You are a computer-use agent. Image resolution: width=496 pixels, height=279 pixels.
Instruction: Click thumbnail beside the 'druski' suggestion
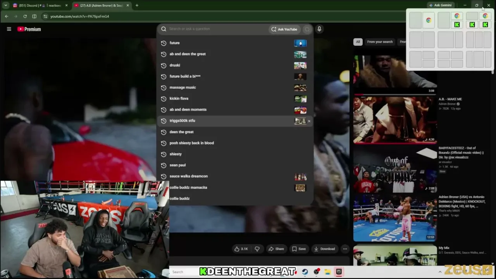[x=300, y=65]
